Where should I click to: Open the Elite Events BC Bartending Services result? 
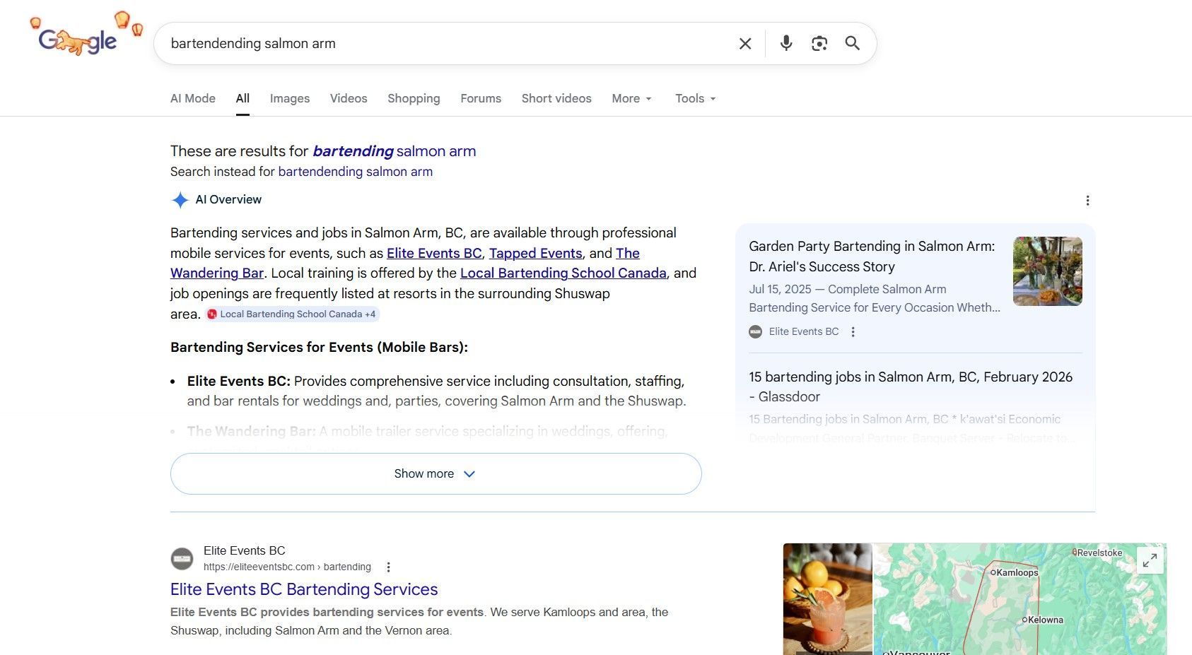click(303, 589)
